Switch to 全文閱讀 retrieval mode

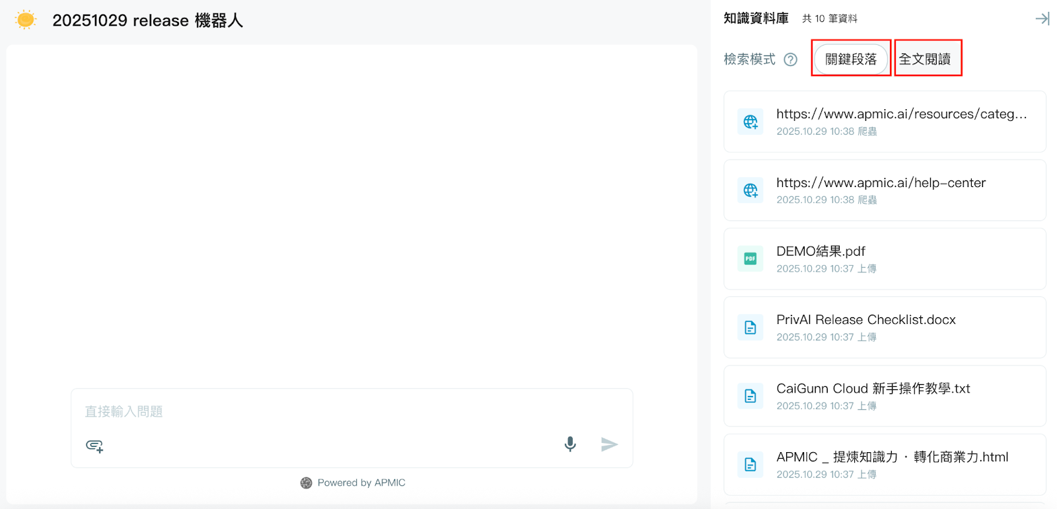pos(925,59)
